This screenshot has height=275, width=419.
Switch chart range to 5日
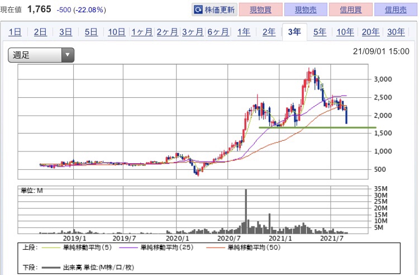pyautogui.click(x=91, y=32)
